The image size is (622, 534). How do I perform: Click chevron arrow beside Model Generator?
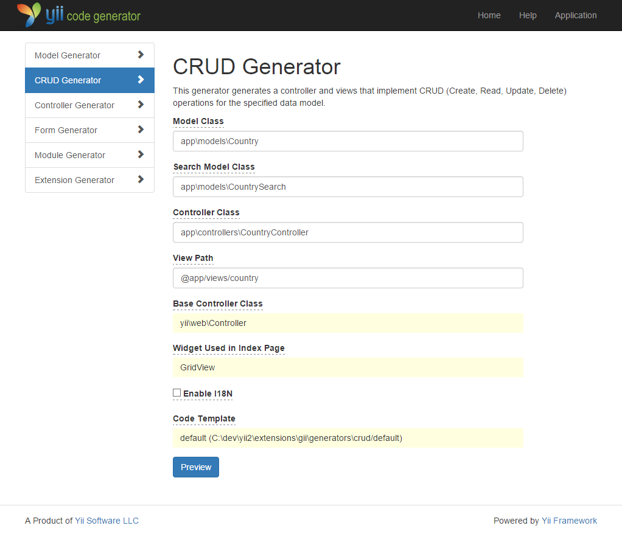(x=141, y=55)
